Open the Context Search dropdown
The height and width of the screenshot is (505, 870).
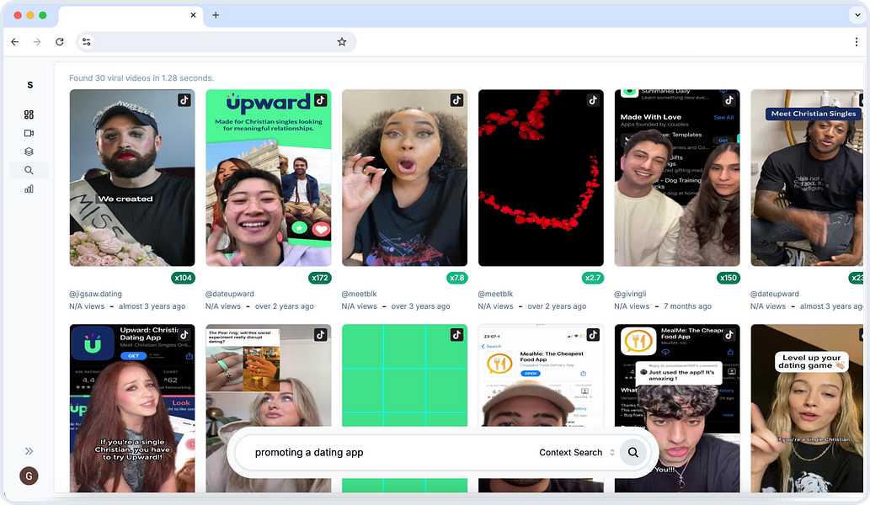[x=576, y=452]
